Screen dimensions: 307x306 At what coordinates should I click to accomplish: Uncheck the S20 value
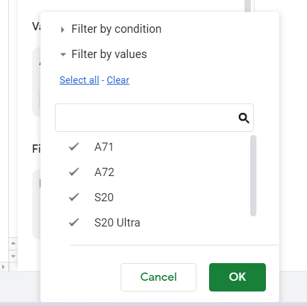(x=74, y=197)
